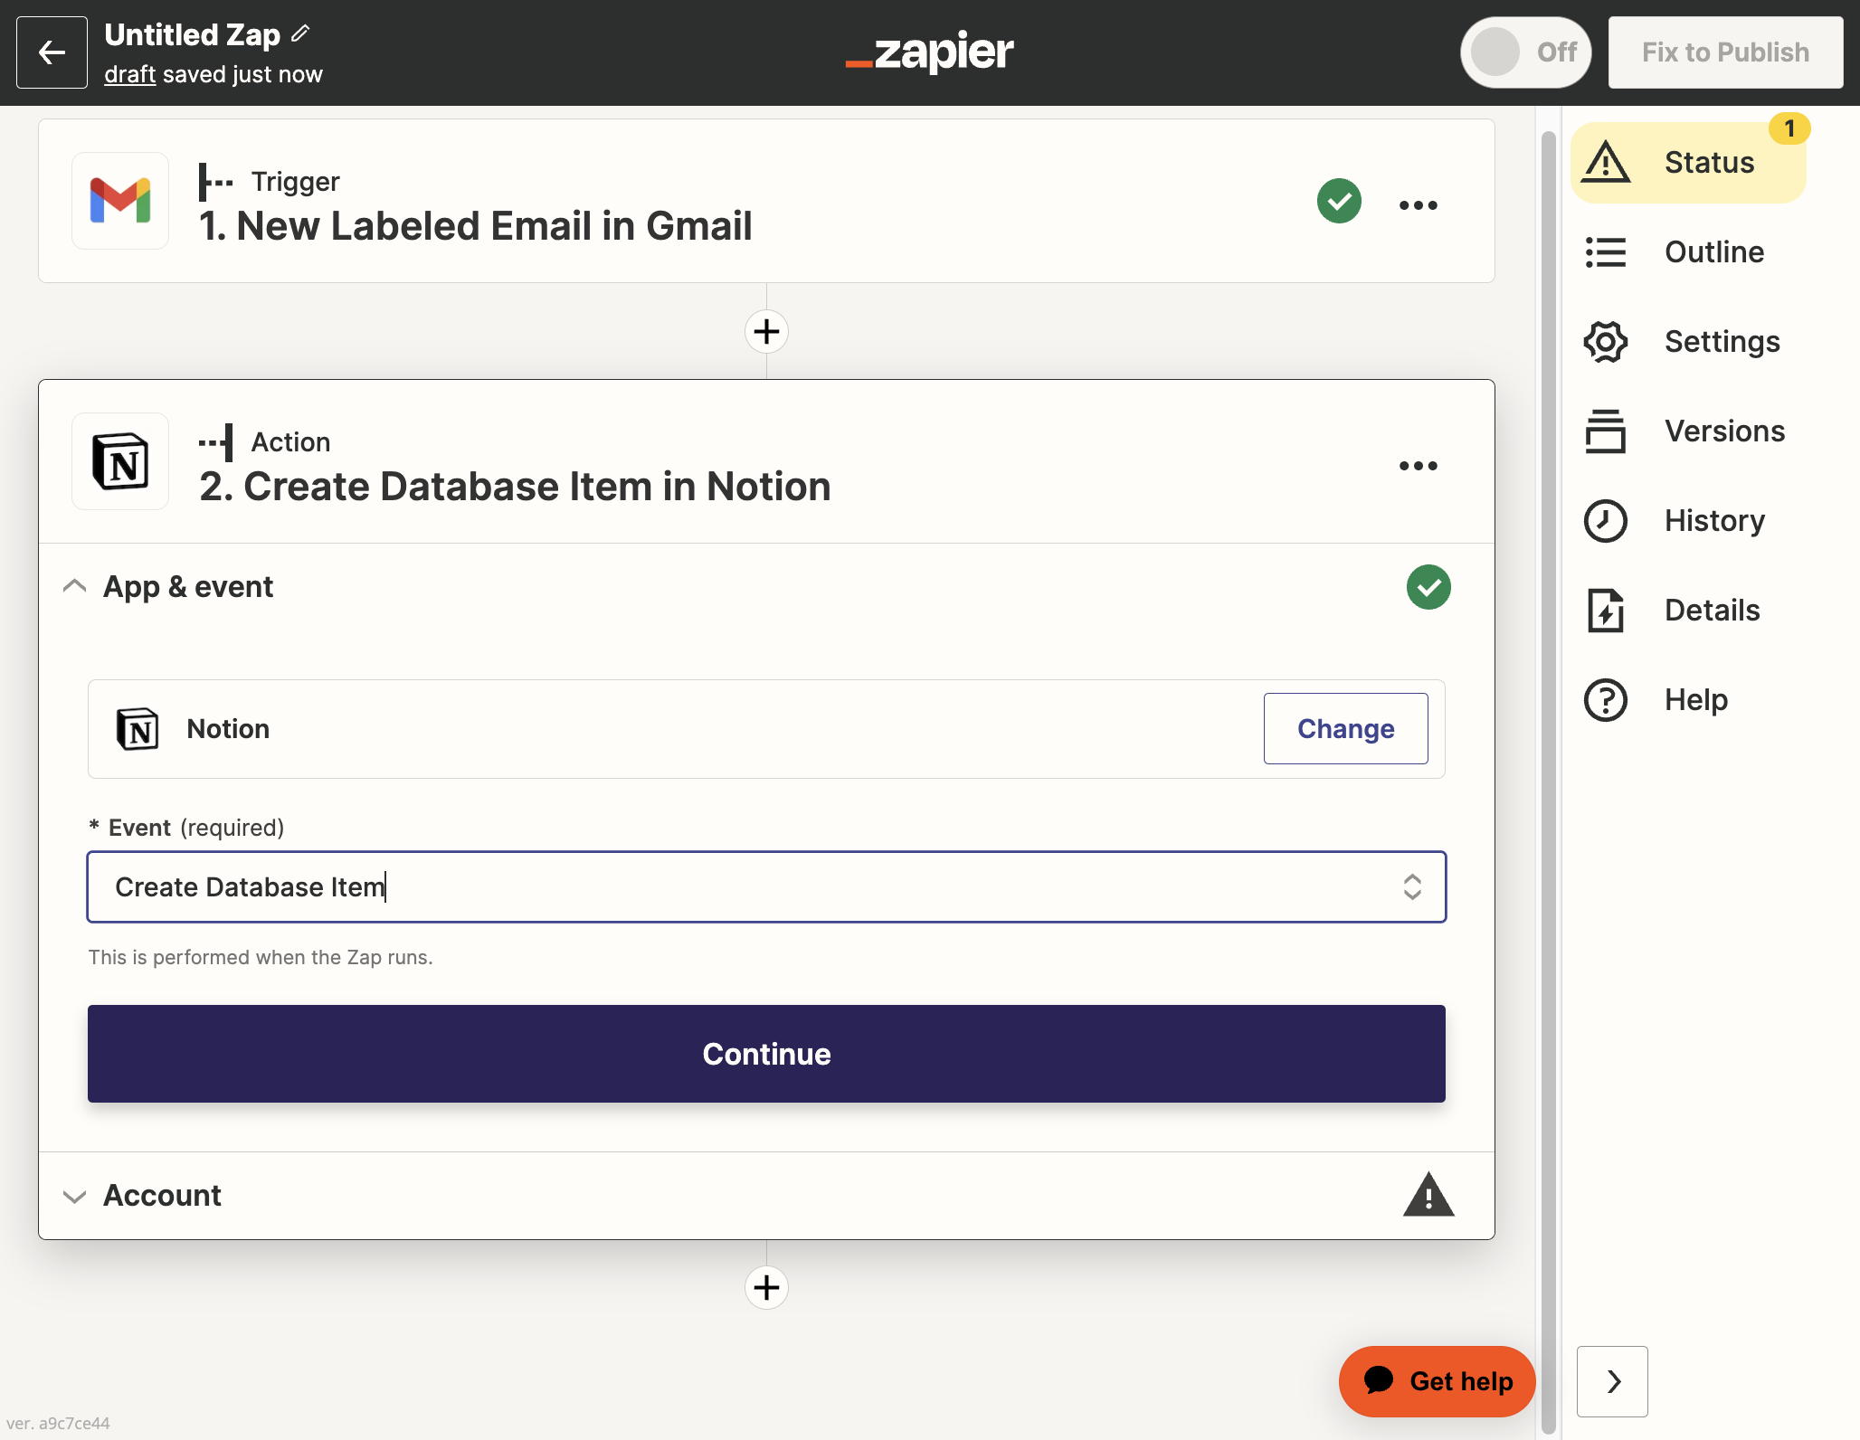
Task: Click the Event dropdown up-down arrows
Action: [1411, 886]
